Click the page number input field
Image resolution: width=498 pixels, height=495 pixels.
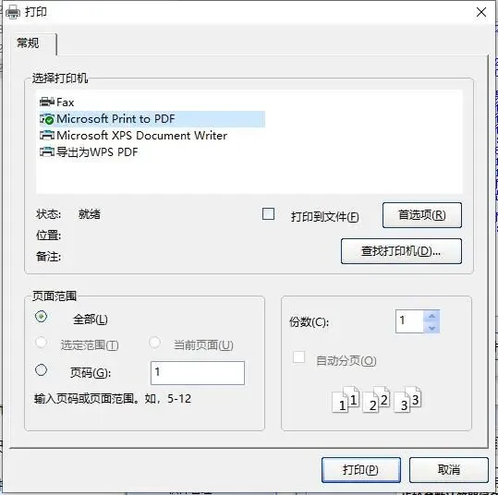[198, 373]
